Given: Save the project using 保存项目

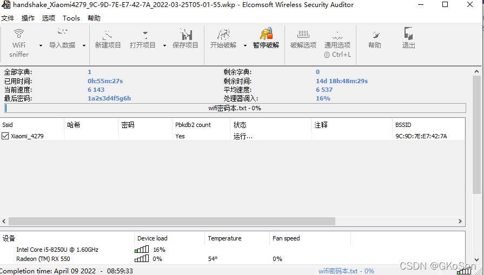Looking at the screenshot, I should (x=185, y=38).
